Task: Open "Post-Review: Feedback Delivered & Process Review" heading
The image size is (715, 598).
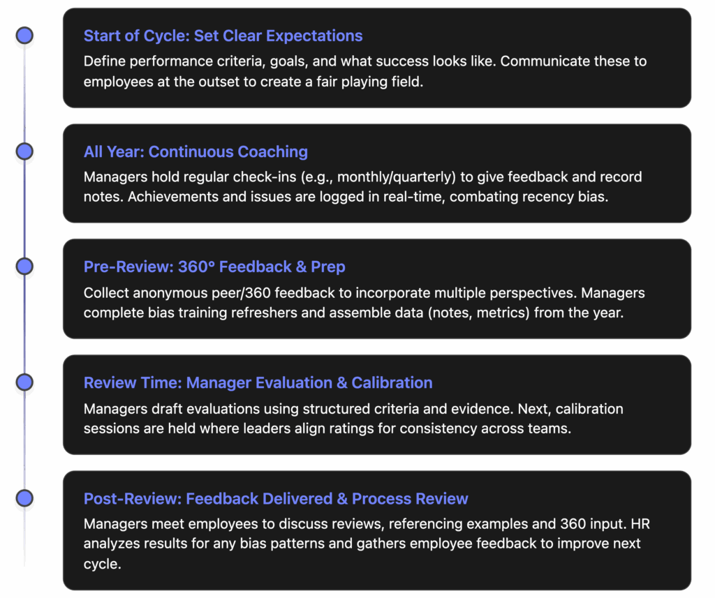Action: [x=276, y=498]
